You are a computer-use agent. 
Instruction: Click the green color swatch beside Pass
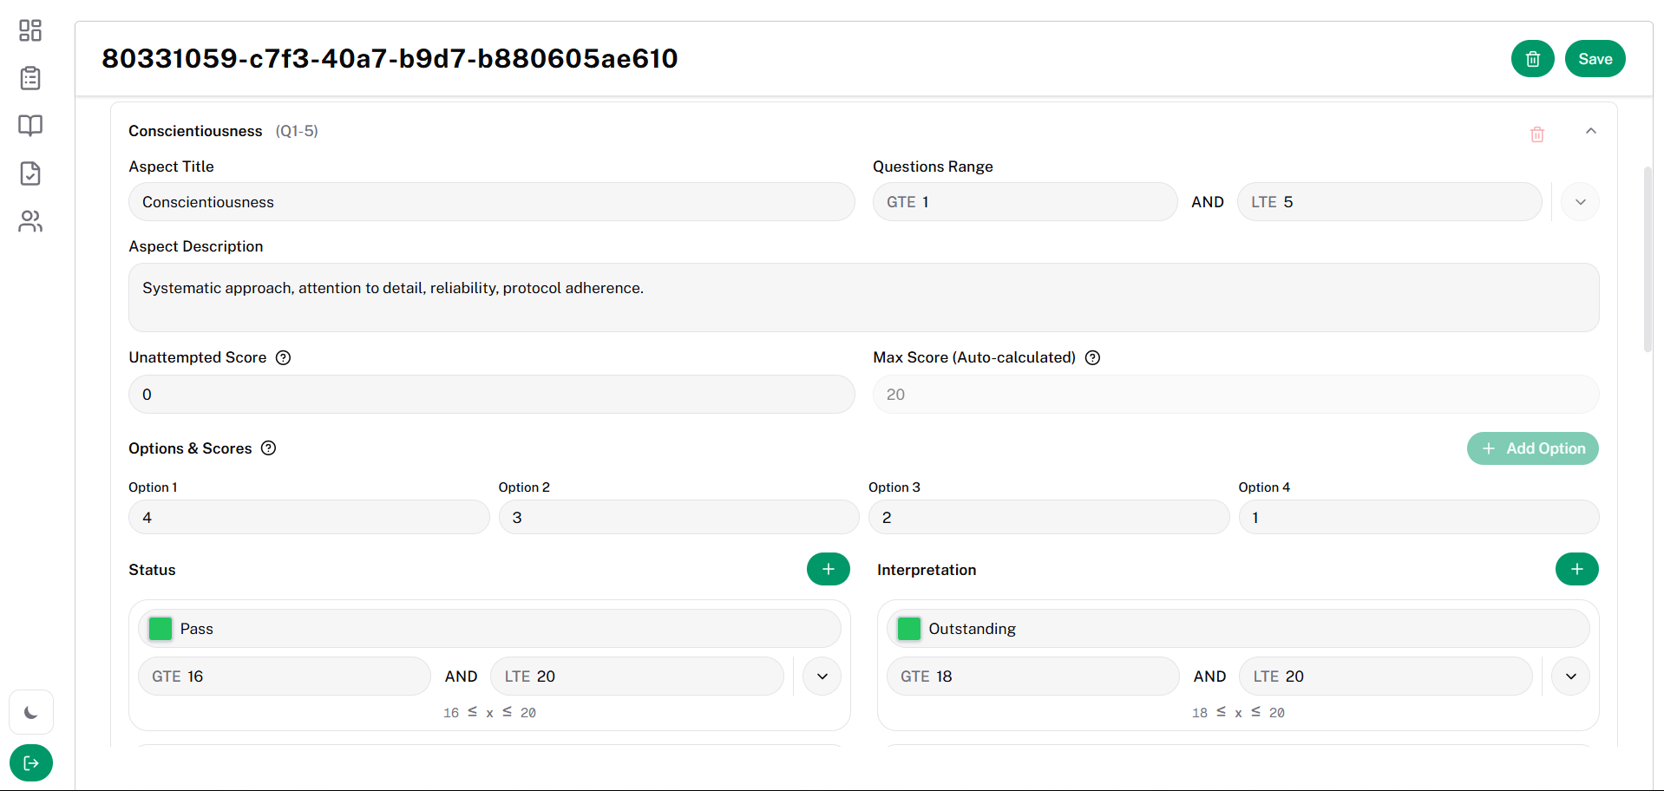coord(161,629)
